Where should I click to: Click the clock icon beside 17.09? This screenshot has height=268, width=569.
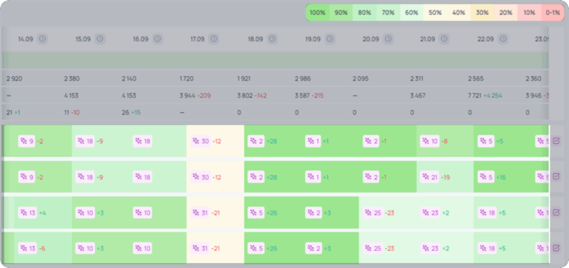[x=214, y=39]
